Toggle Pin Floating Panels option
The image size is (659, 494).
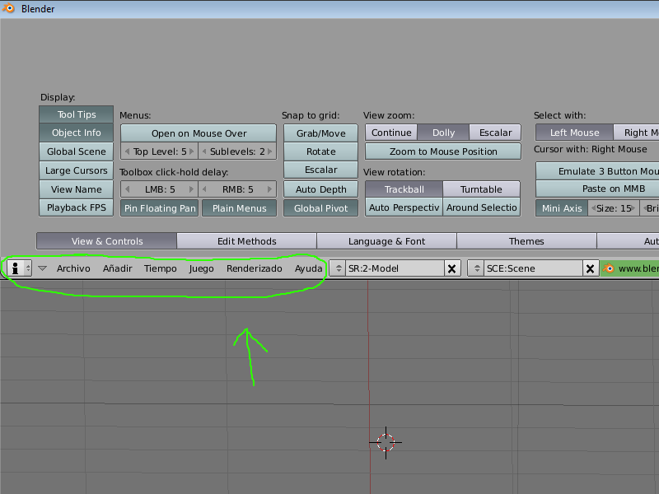160,208
